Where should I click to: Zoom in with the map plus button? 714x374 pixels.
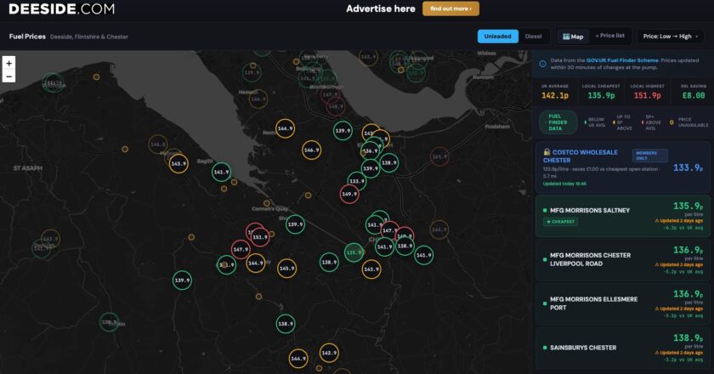pos(8,63)
